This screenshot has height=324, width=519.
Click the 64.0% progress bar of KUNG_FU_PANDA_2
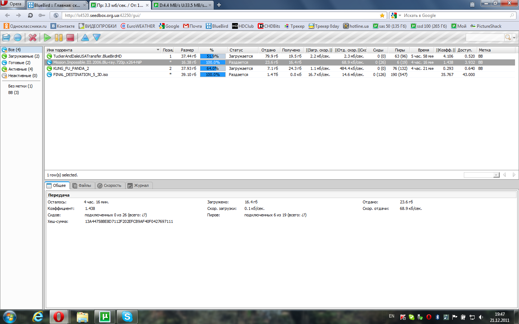click(213, 68)
